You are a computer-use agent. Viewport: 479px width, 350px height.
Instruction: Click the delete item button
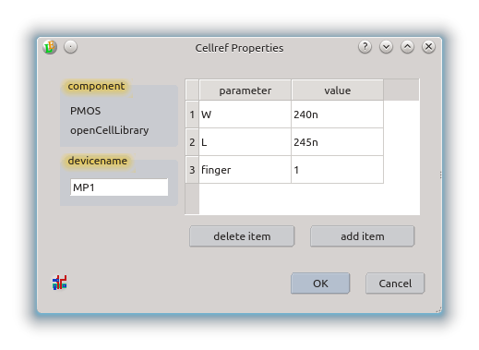242,236
